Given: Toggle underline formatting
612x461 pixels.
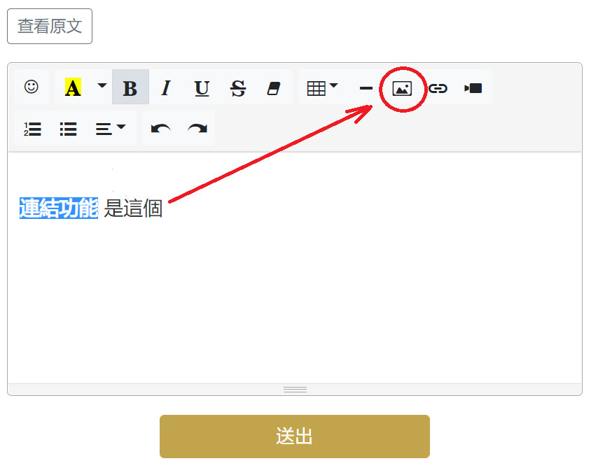Looking at the screenshot, I should [202, 87].
